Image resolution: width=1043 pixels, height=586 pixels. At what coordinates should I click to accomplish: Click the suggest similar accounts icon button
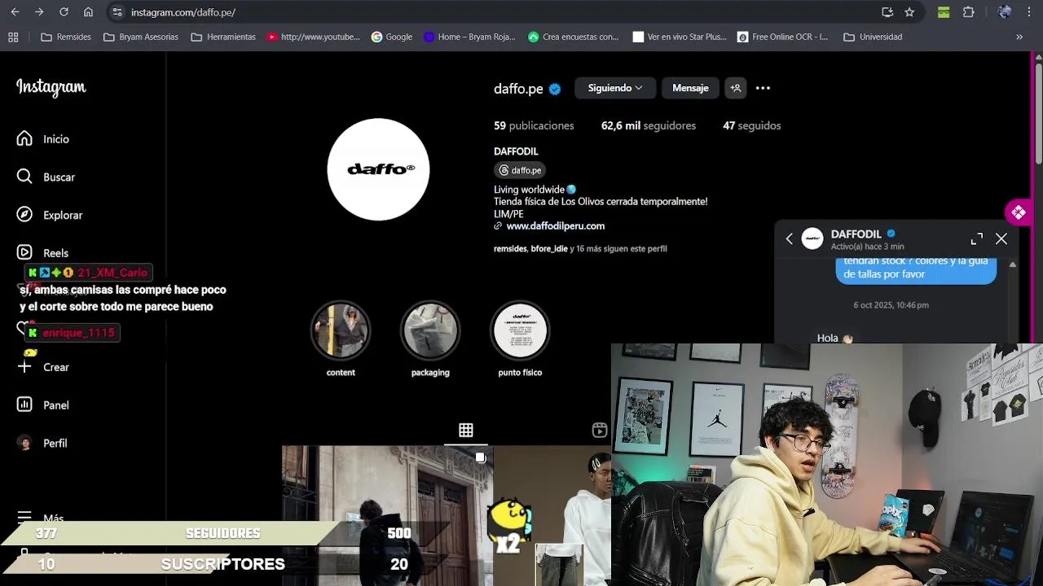(x=735, y=88)
